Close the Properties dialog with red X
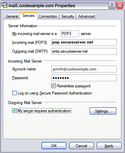 (x=120, y=5)
